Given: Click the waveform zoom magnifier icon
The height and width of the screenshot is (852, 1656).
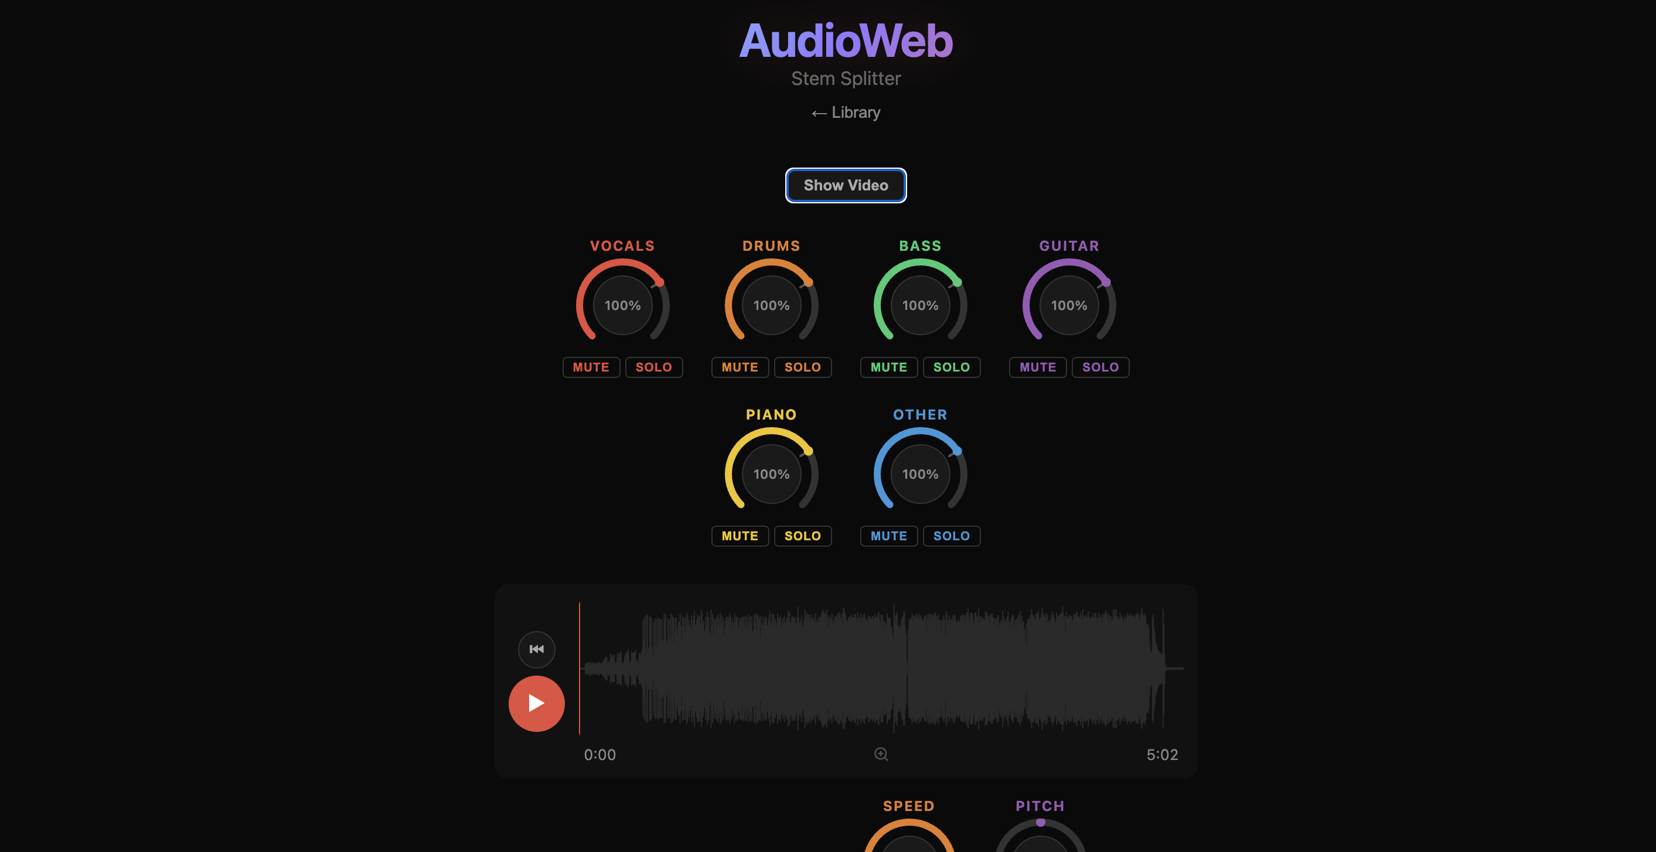Looking at the screenshot, I should (x=881, y=754).
